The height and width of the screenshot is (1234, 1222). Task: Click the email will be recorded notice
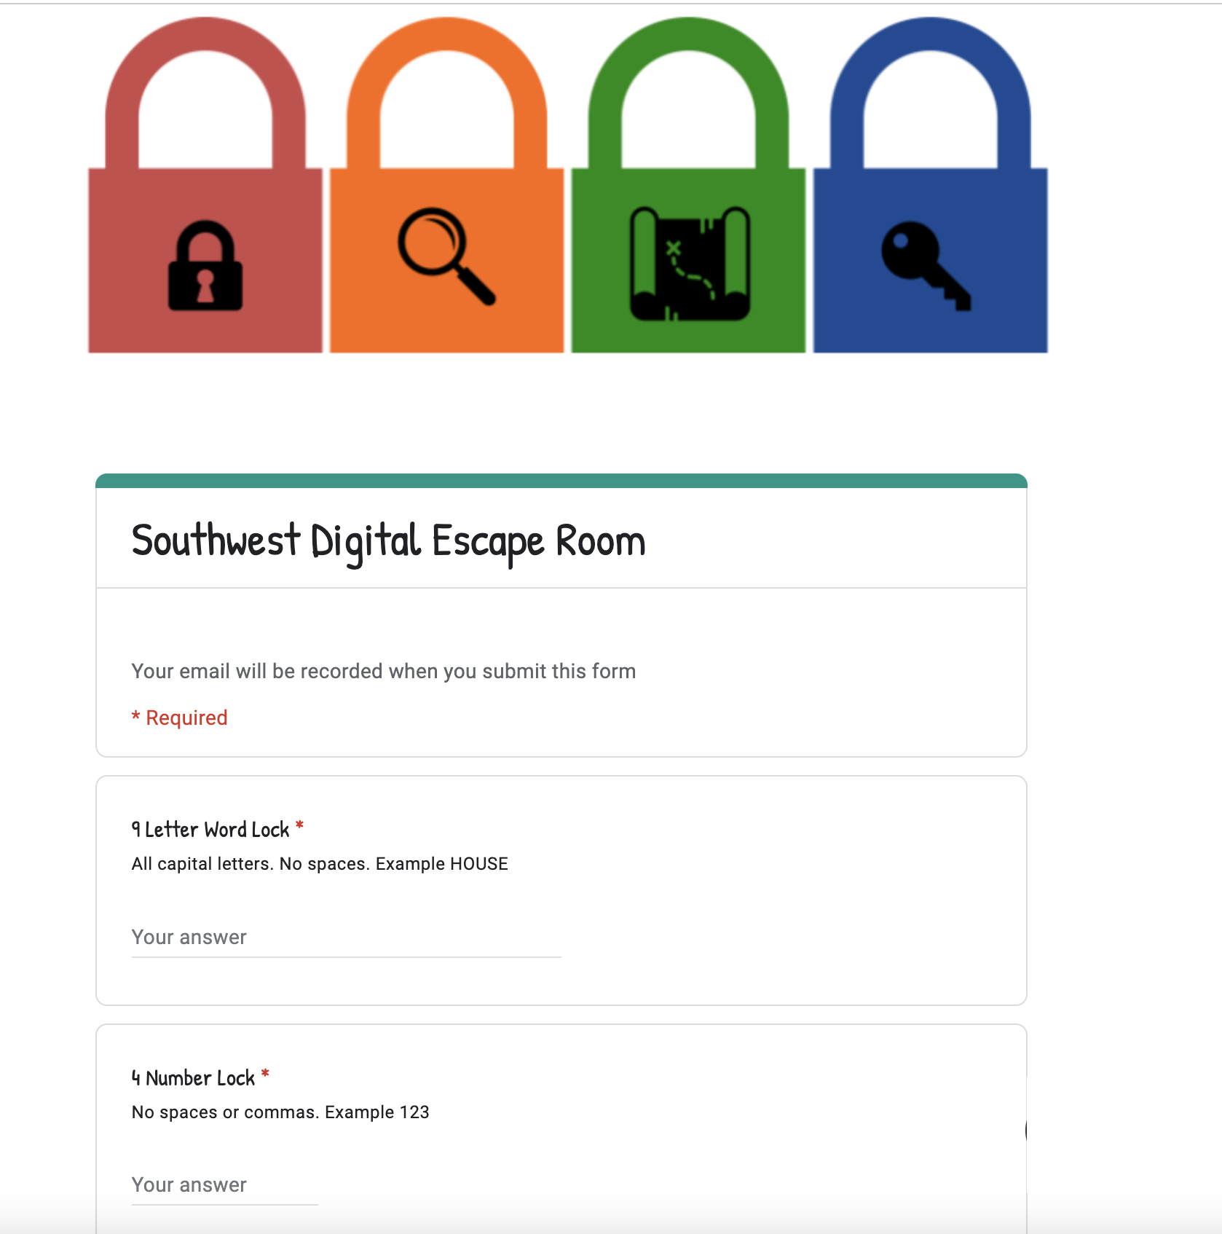click(384, 671)
